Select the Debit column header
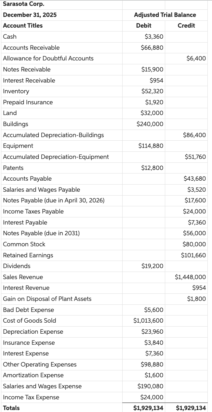 tap(144, 26)
